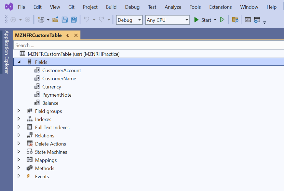
Task: Click the designer Search field
Action: coord(149,45)
